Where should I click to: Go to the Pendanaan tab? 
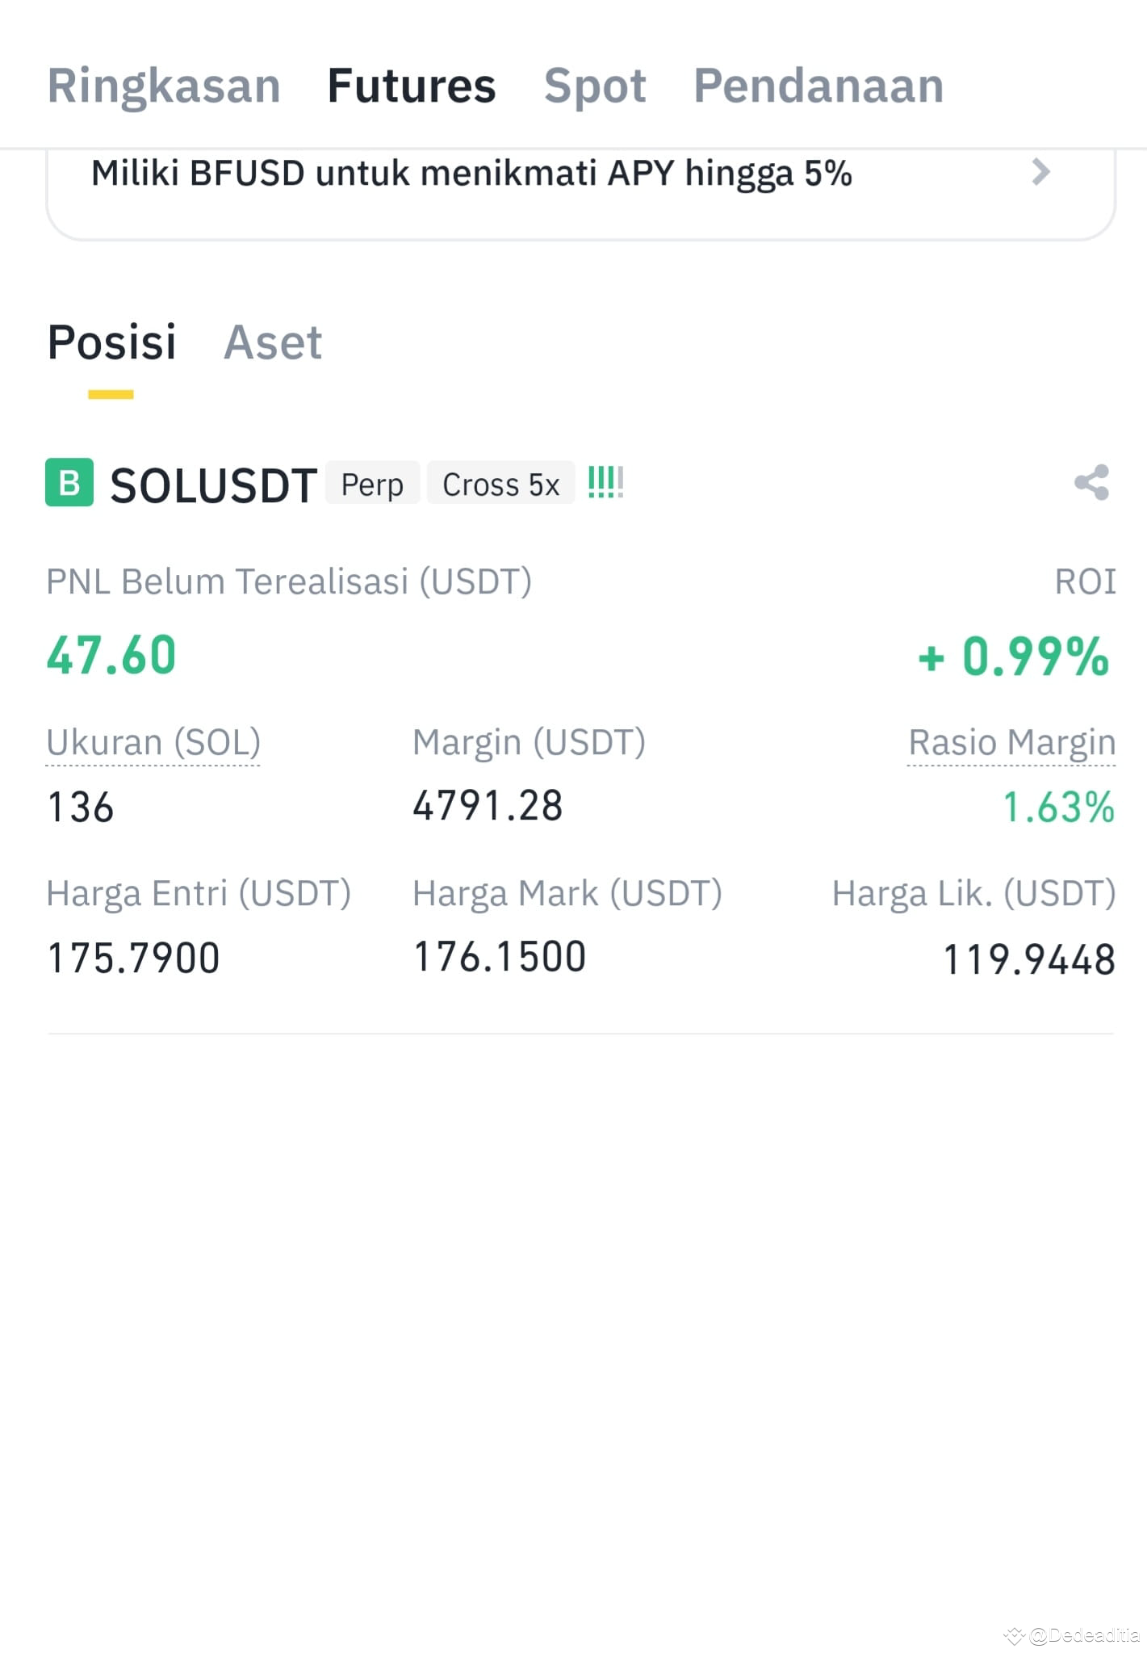pyautogui.click(x=818, y=86)
